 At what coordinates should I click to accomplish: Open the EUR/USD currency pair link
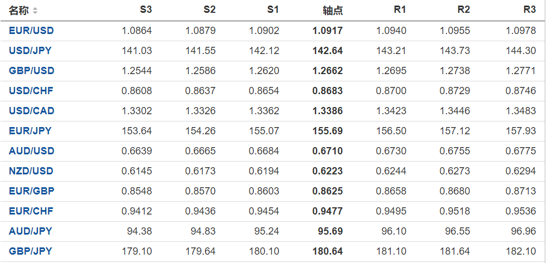31,31
